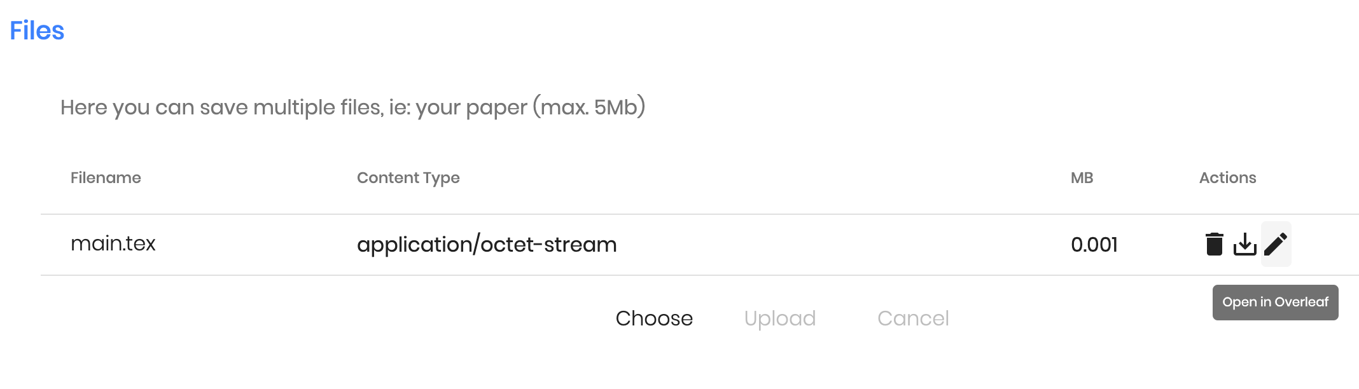Click the 0.001 file size value
The width and height of the screenshot is (1359, 389).
tap(1094, 245)
